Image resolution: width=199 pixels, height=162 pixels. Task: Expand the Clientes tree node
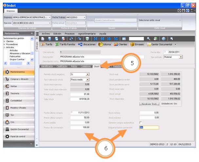click(4, 42)
